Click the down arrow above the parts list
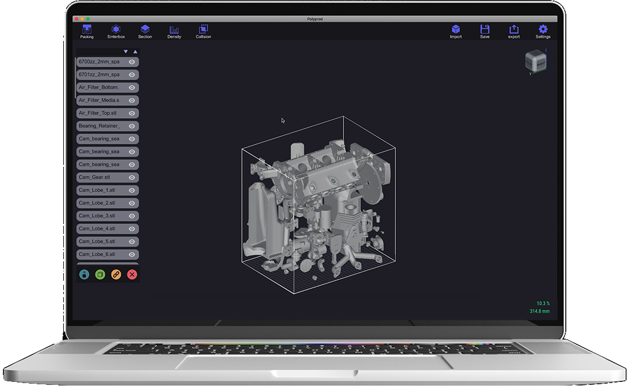 126,52
